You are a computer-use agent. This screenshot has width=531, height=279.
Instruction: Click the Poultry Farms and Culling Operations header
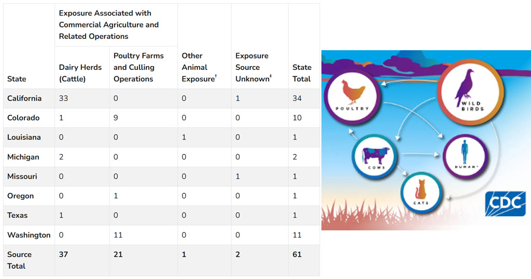(x=138, y=67)
